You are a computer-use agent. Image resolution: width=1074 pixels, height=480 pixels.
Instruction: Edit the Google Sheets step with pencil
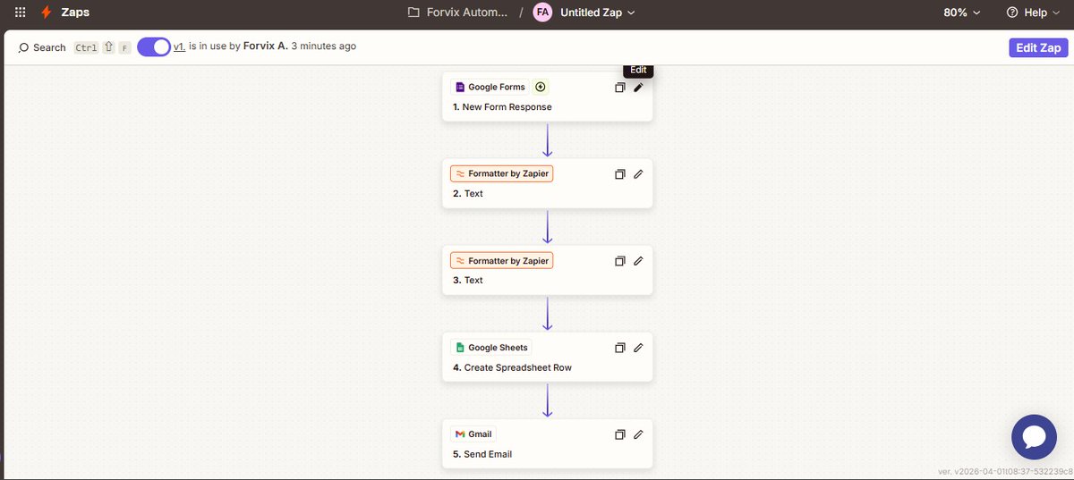tap(638, 348)
